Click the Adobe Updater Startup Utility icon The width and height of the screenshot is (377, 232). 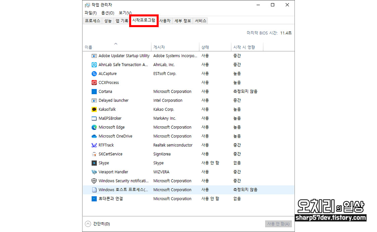click(94, 56)
